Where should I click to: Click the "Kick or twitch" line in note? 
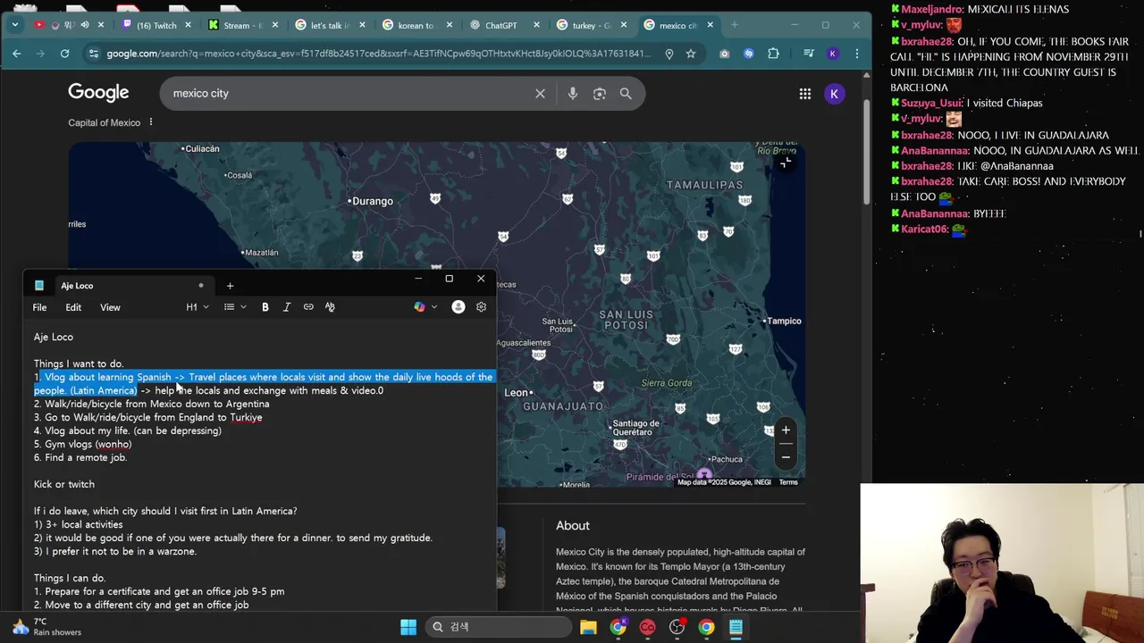pyautogui.click(x=64, y=485)
